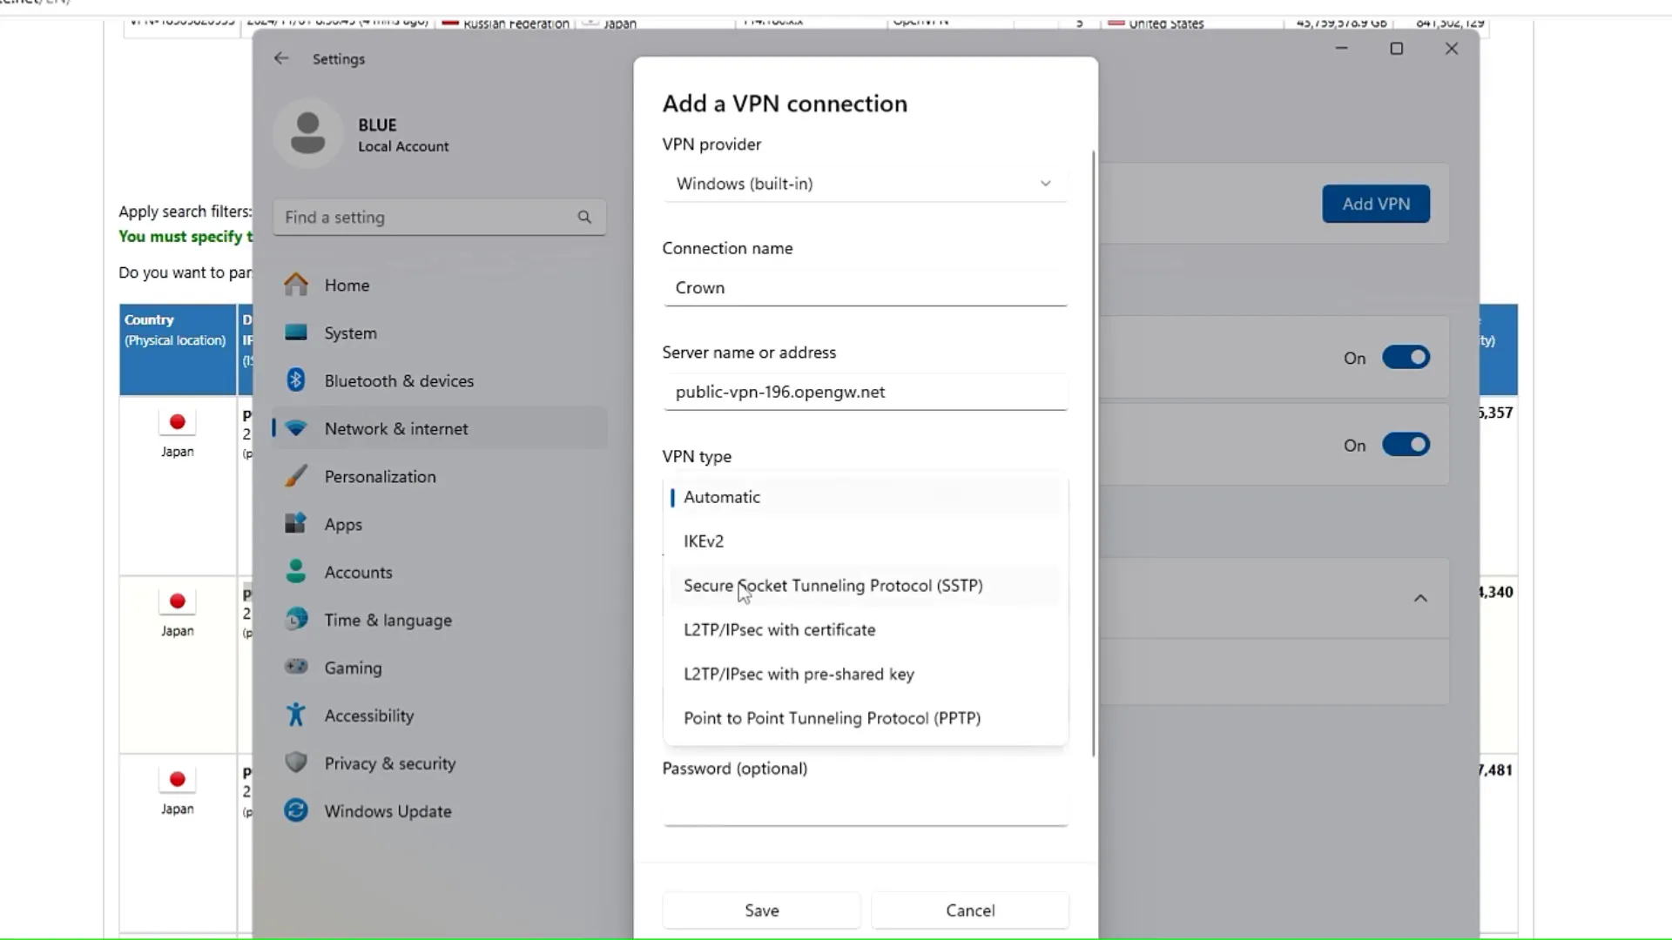Maximize the Settings window
Screen dimensions: 1672x940
[1397, 49]
